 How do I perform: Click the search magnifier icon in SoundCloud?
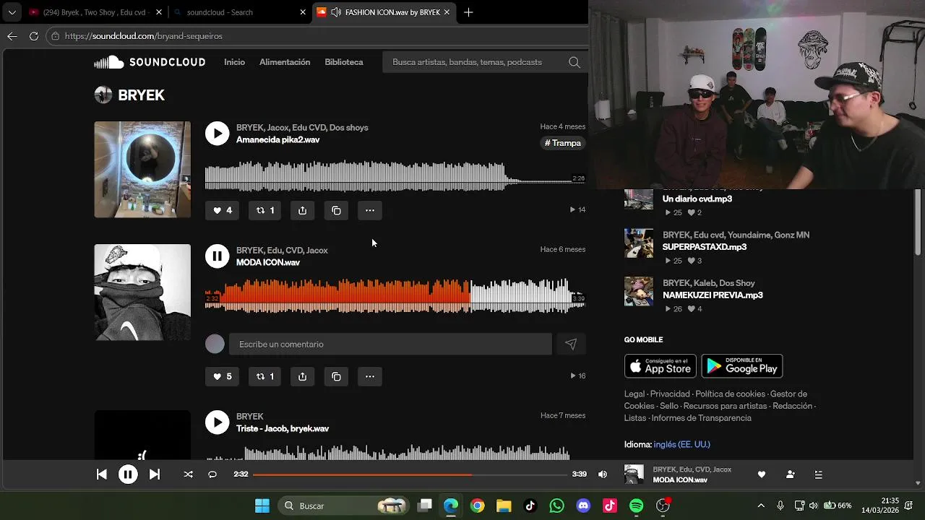(x=575, y=62)
